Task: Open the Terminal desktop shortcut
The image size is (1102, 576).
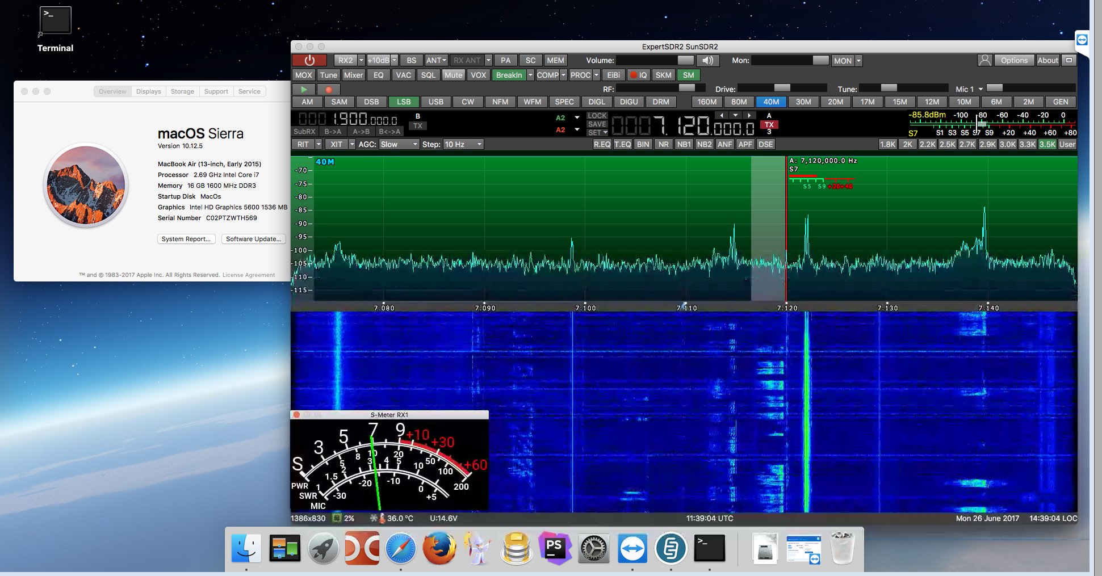Action: tap(55, 28)
